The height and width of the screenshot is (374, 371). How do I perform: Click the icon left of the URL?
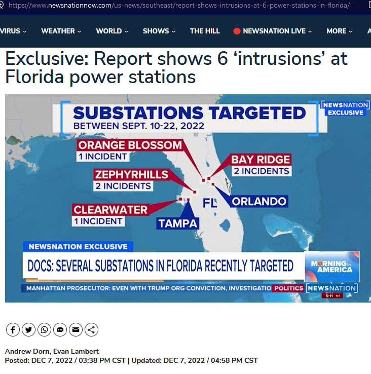[3, 5]
